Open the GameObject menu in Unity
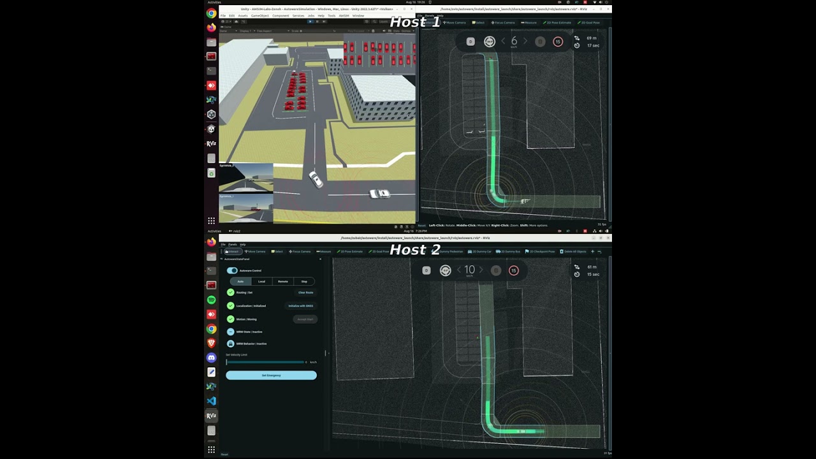816x459 pixels. 260,15
